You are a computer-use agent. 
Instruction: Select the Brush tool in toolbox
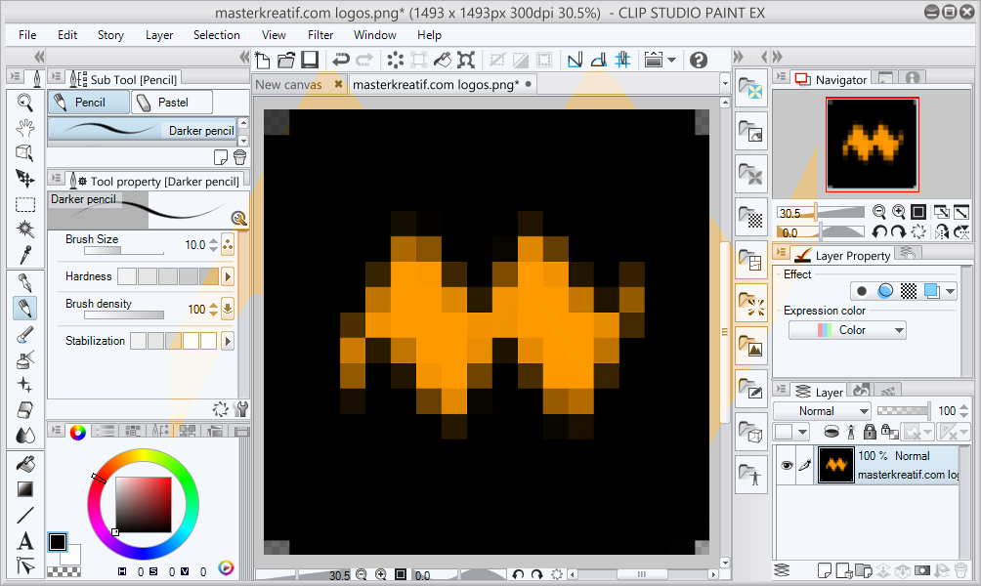pyautogui.click(x=25, y=335)
